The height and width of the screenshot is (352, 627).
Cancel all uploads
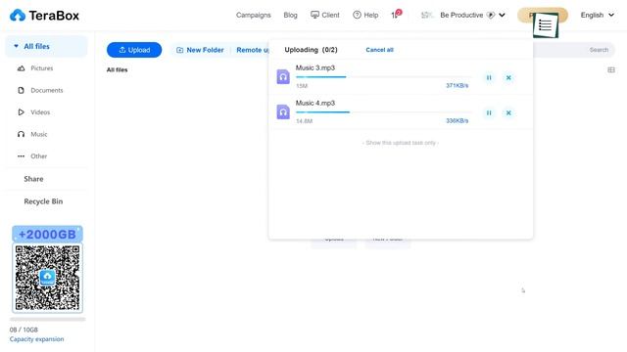click(x=379, y=50)
